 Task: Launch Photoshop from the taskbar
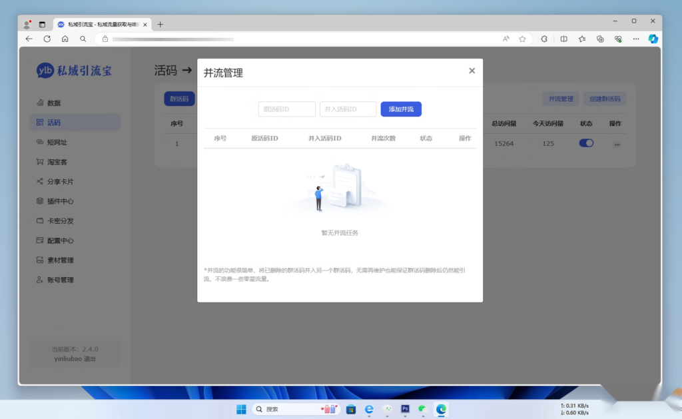(x=404, y=409)
